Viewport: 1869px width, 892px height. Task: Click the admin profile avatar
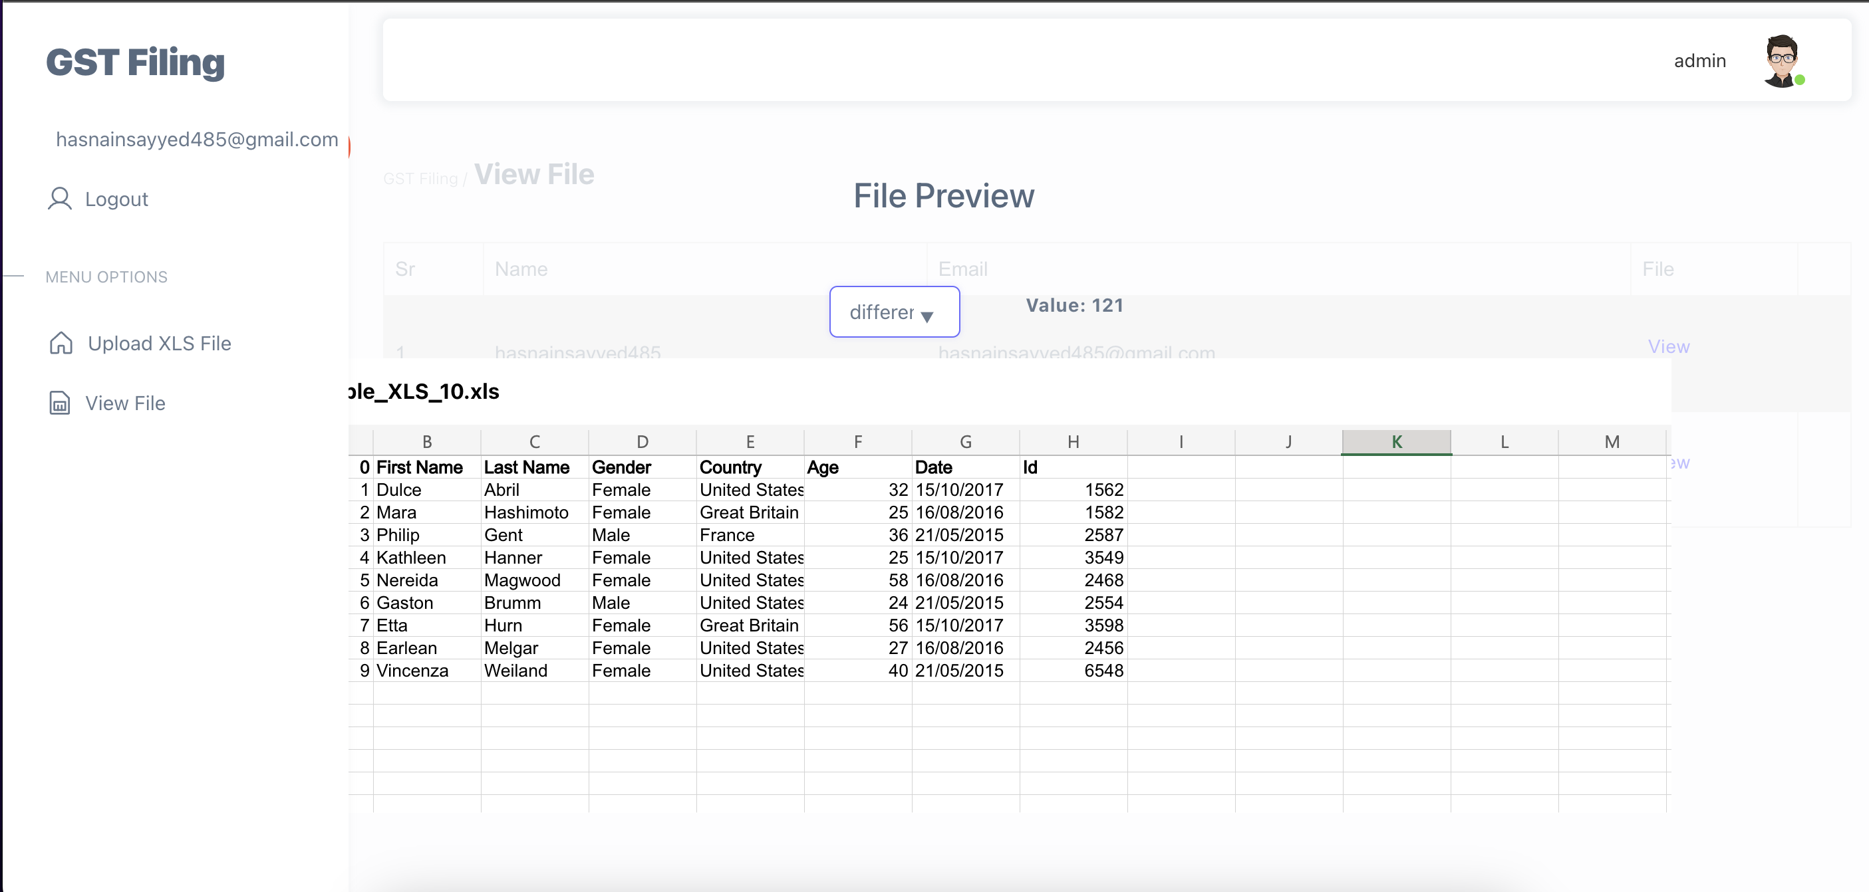pyautogui.click(x=1782, y=61)
